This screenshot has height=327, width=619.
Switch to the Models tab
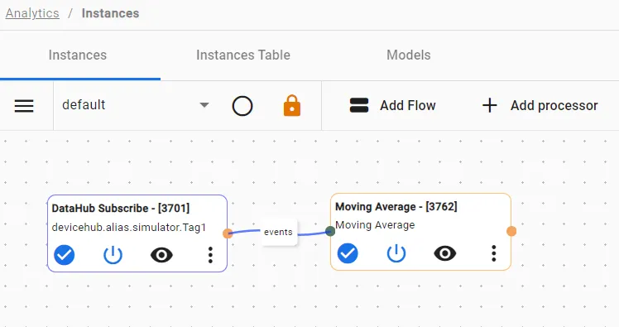tap(409, 55)
